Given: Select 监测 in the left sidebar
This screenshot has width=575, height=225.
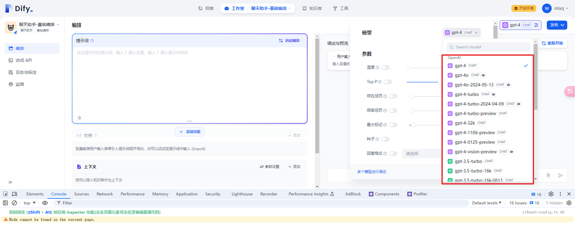Looking at the screenshot, I should coord(32,84).
